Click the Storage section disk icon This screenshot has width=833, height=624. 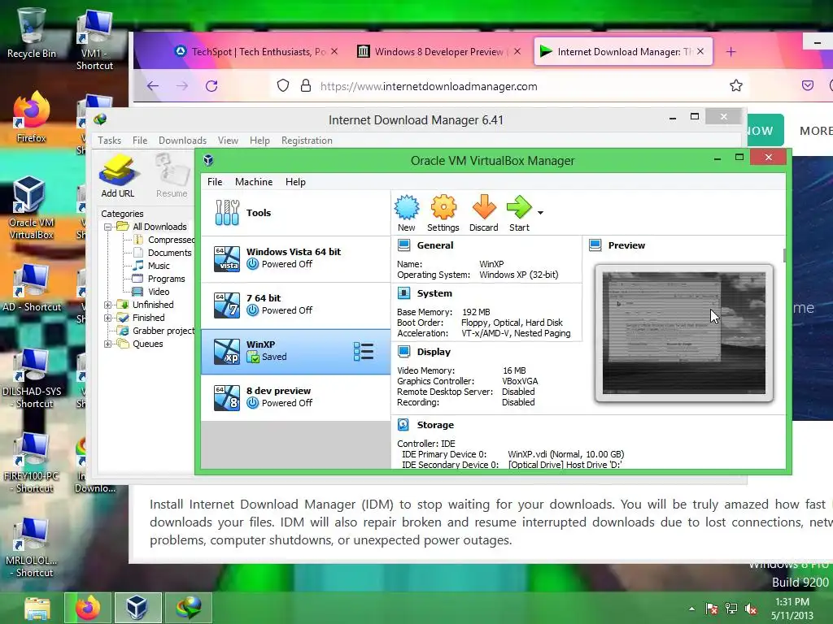(403, 424)
